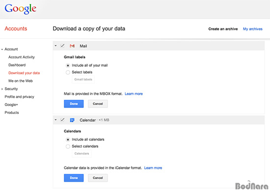Viewport: 270px width, 191px height.
Task: Choose the Select labels radio option
Action: [68, 72]
